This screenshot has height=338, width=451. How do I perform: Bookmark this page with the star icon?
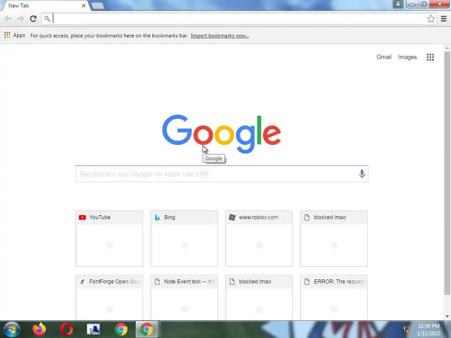pos(431,18)
